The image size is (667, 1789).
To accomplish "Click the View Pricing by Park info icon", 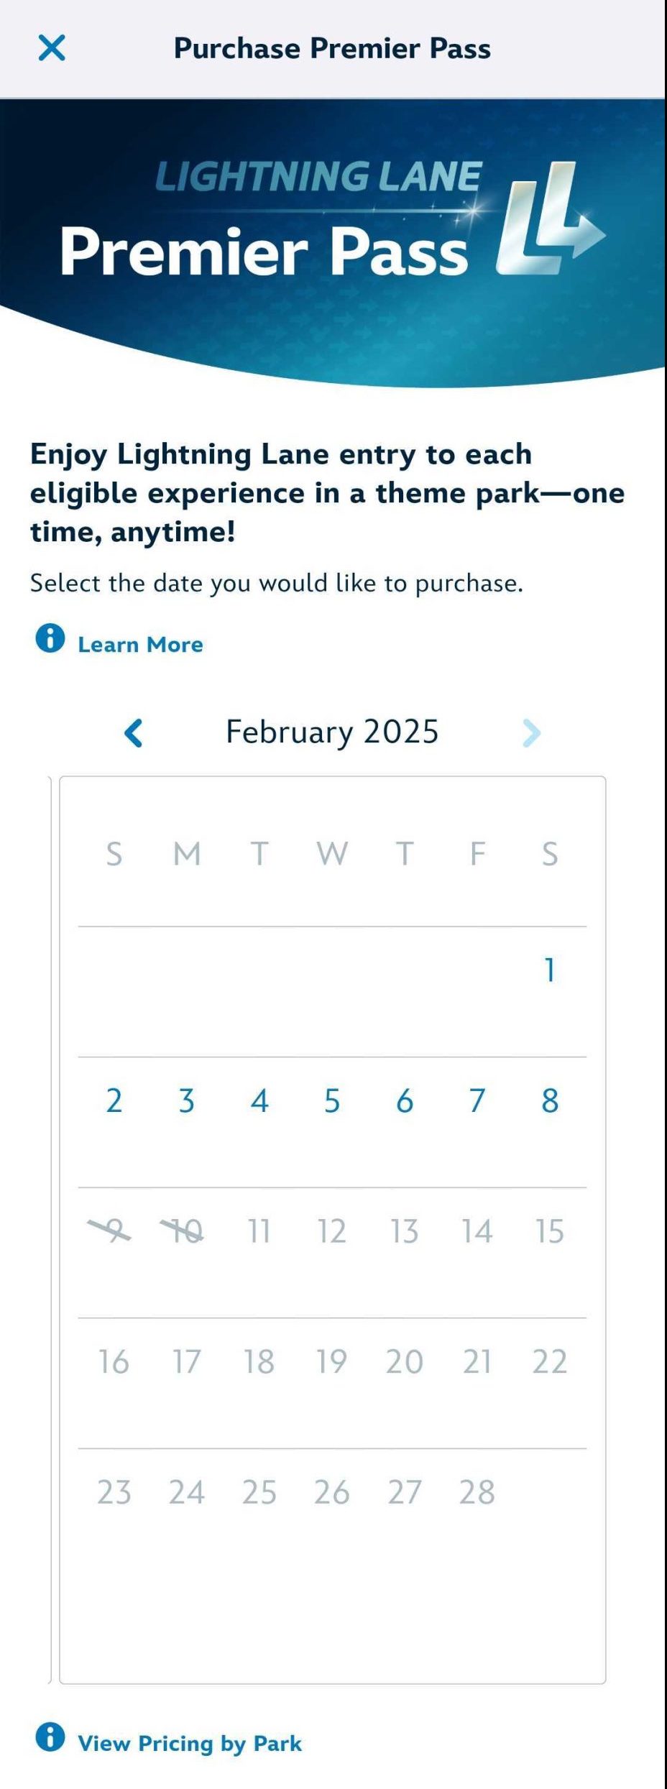I will coord(50,1737).
